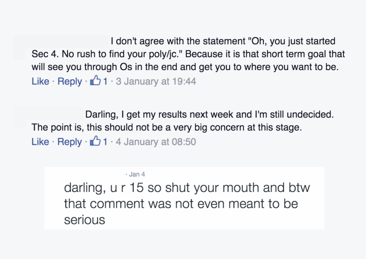Like the comment about Sec 4 and poly/jc
366x259 pixels.
pos(40,81)
